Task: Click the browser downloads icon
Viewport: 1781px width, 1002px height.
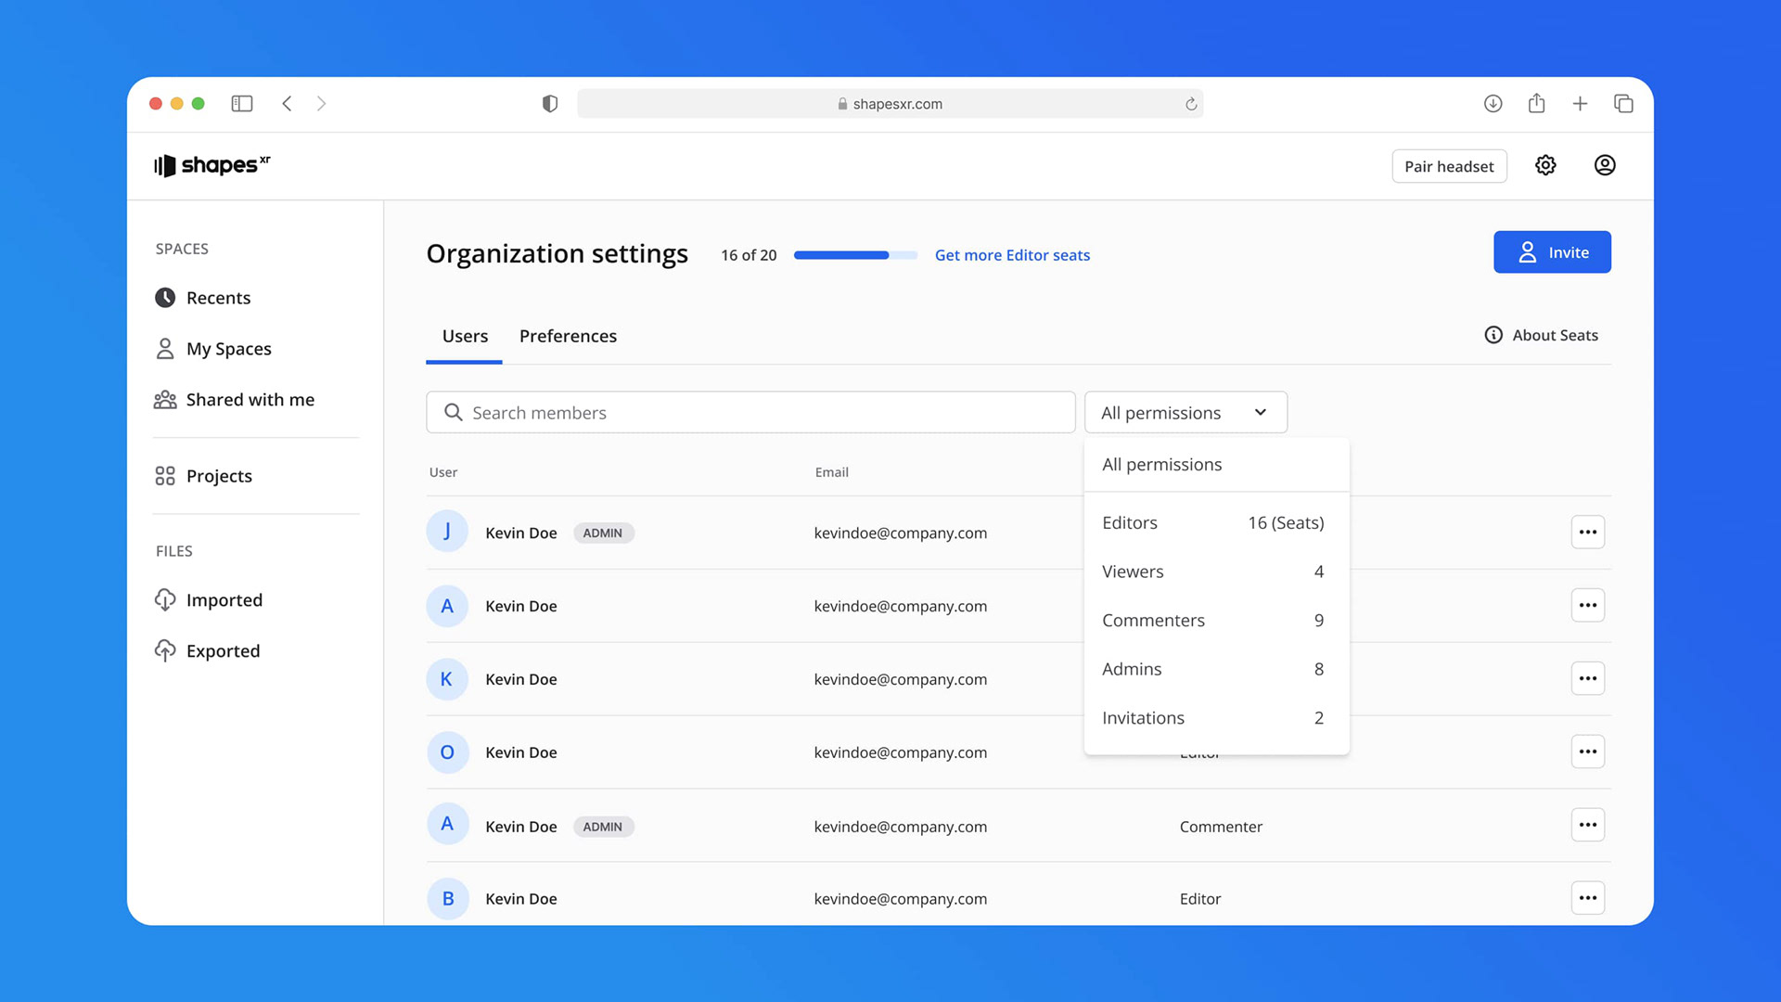Action: coord(1493,104)
